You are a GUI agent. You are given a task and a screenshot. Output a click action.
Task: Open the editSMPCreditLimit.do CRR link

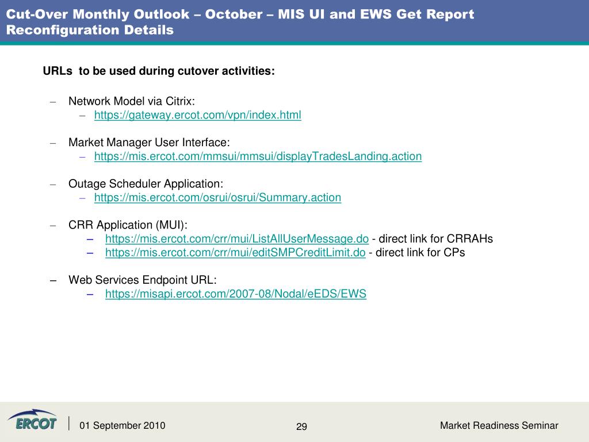pos(235,253)
